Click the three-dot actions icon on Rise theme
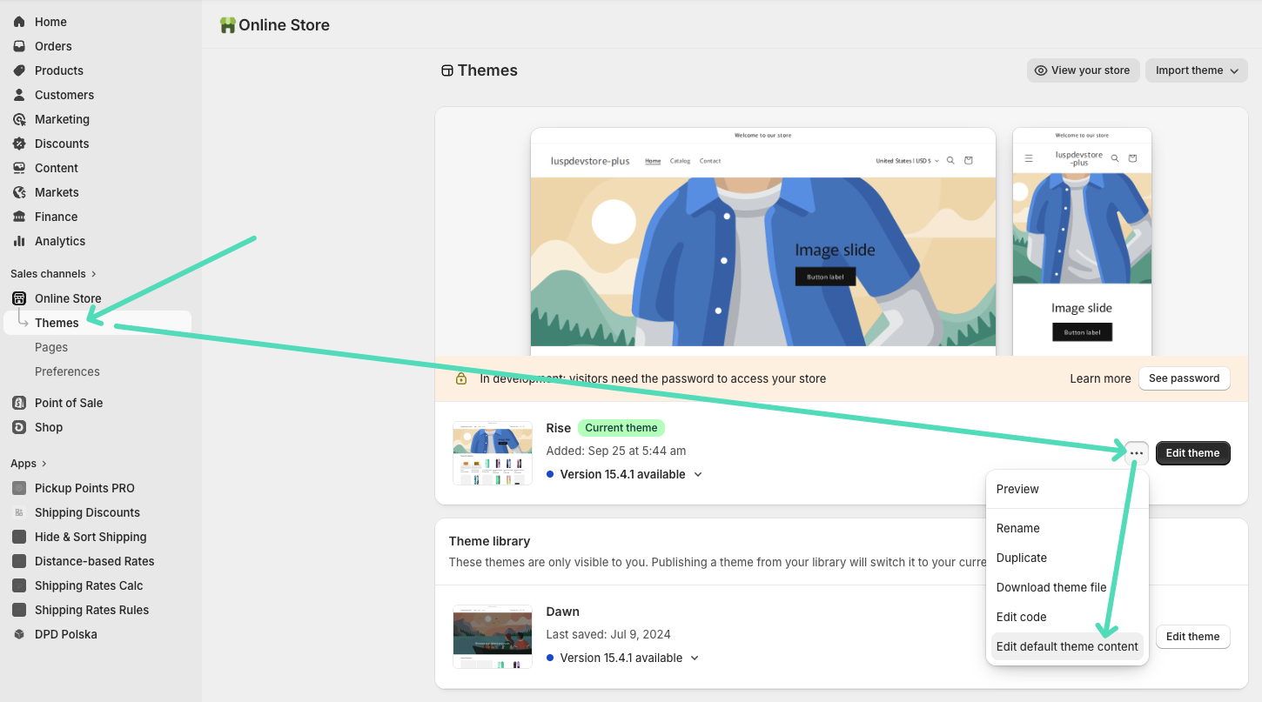 (x=1135, y=452)
